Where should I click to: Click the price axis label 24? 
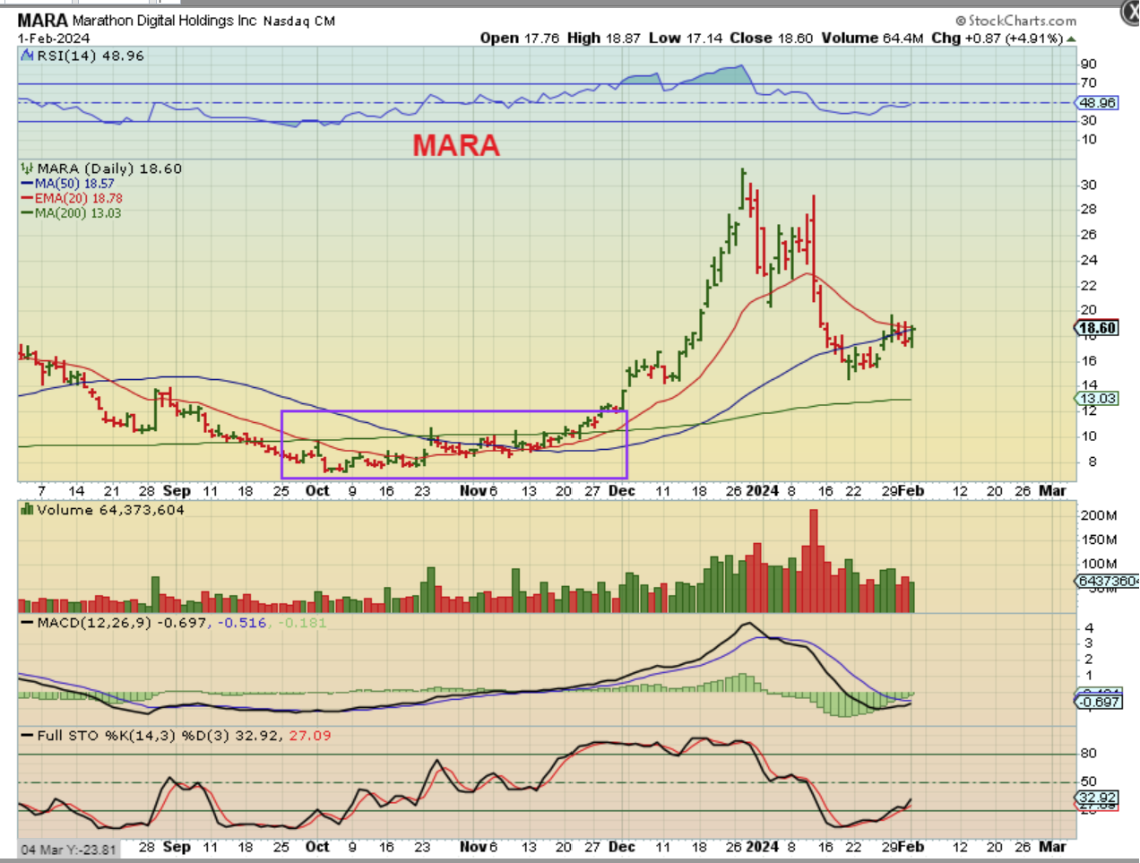(1088, 261)
